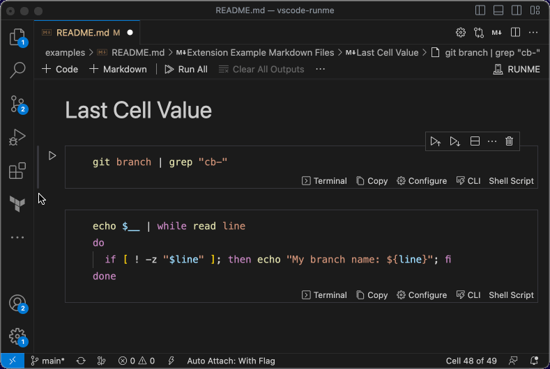Open notebook settings gear in editor title
The height and width of the screenshot is (369, 550).
(461, 33)
